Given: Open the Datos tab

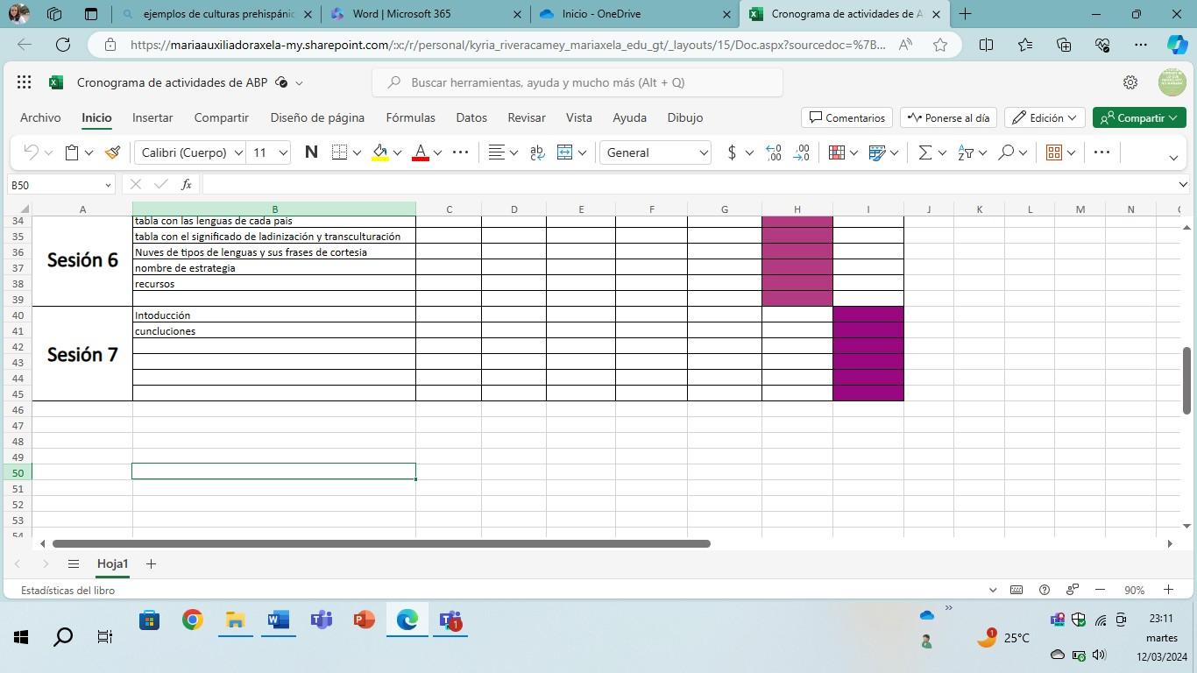Looking at the screenshot, I should [471, 117].
